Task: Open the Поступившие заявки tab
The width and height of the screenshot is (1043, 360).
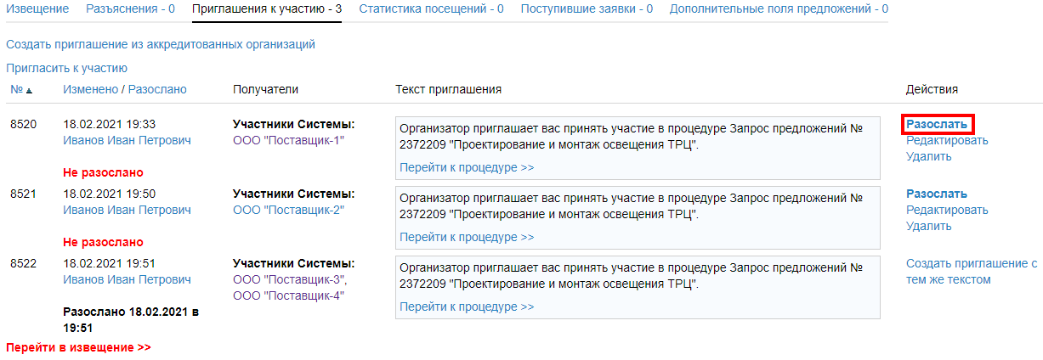Action: (587, 8)
